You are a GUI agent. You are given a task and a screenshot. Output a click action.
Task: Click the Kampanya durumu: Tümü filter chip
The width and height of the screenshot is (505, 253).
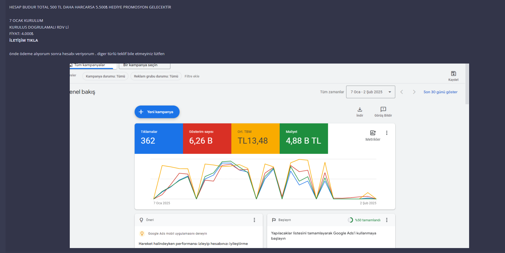(105, 76)
